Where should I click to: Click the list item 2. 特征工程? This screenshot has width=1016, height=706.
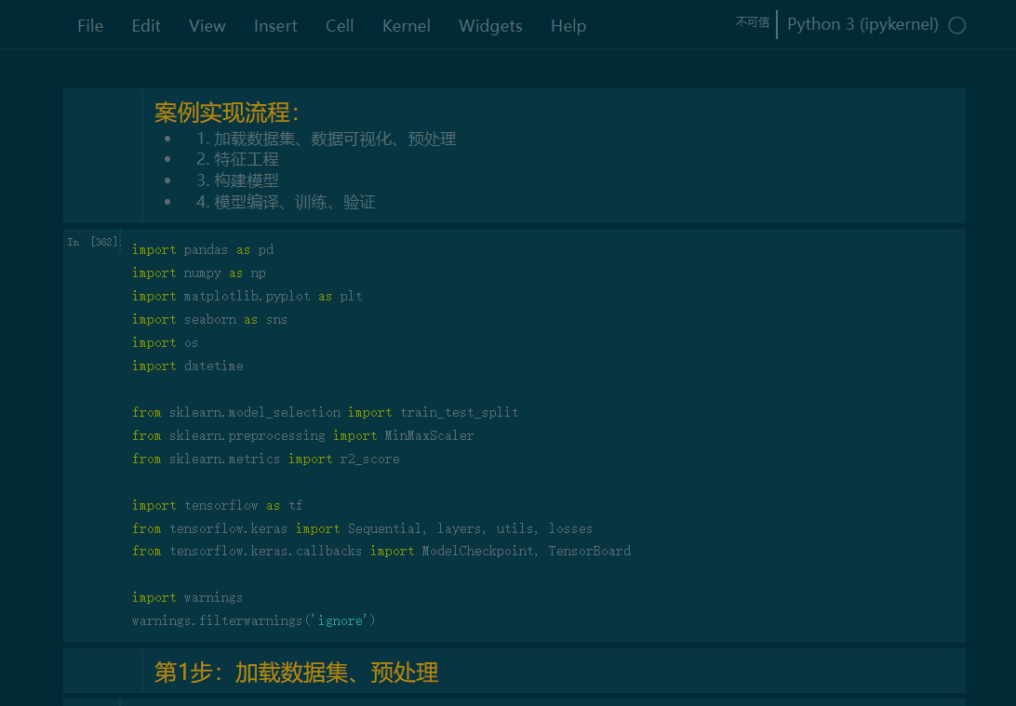pos(237,159)
